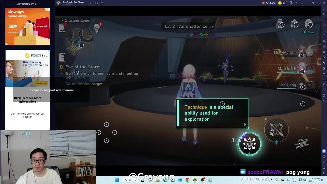327x184 pixels.
Task: Switch to Dan Heng party member
Action: coord(296,85)
